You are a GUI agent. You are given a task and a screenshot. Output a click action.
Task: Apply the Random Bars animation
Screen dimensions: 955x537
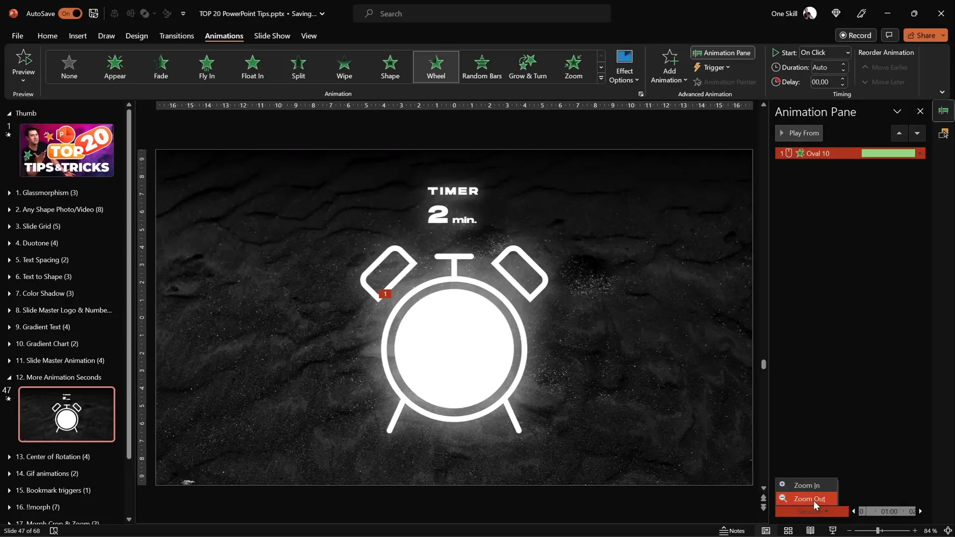pos(481,67)
